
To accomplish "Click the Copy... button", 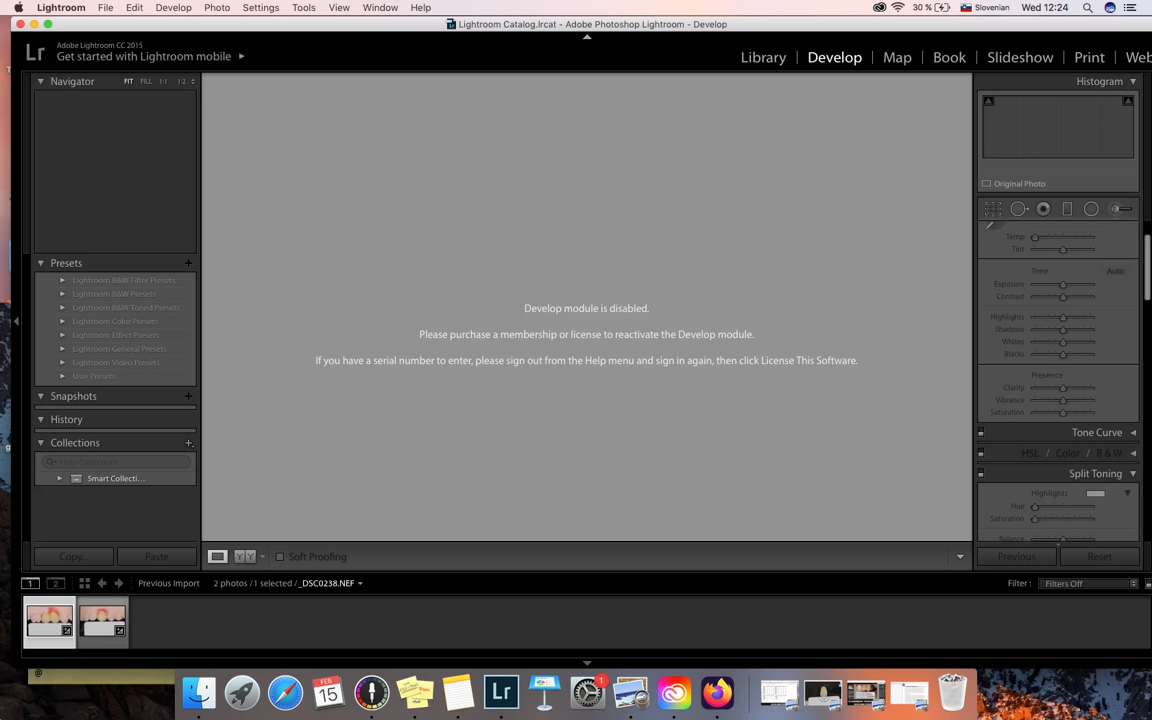I will (74, 557).
